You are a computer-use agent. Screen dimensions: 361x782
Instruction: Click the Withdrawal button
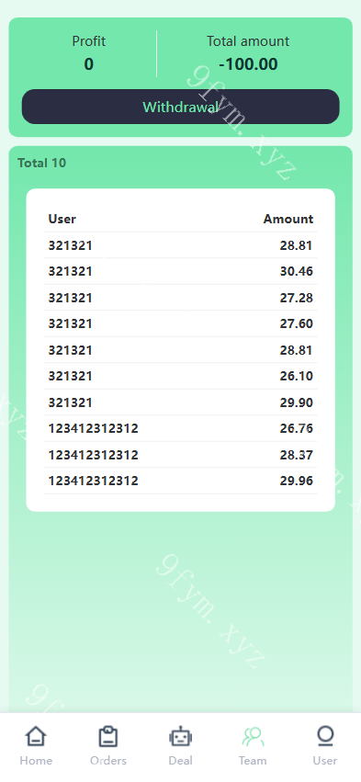(x=180, y=107)
